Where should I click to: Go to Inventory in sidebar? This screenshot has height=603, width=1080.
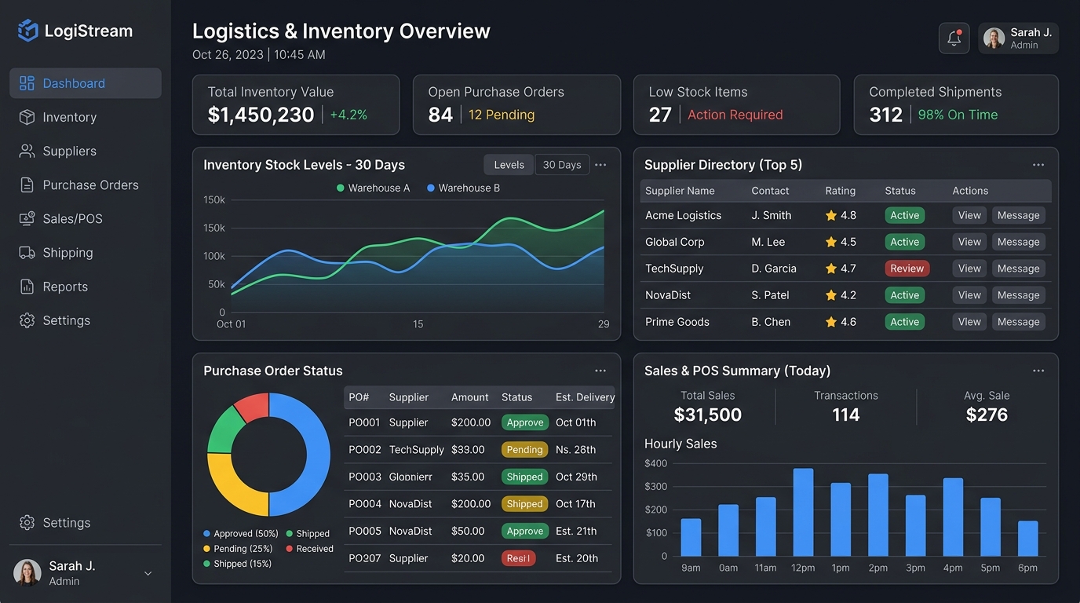[86, 117]
